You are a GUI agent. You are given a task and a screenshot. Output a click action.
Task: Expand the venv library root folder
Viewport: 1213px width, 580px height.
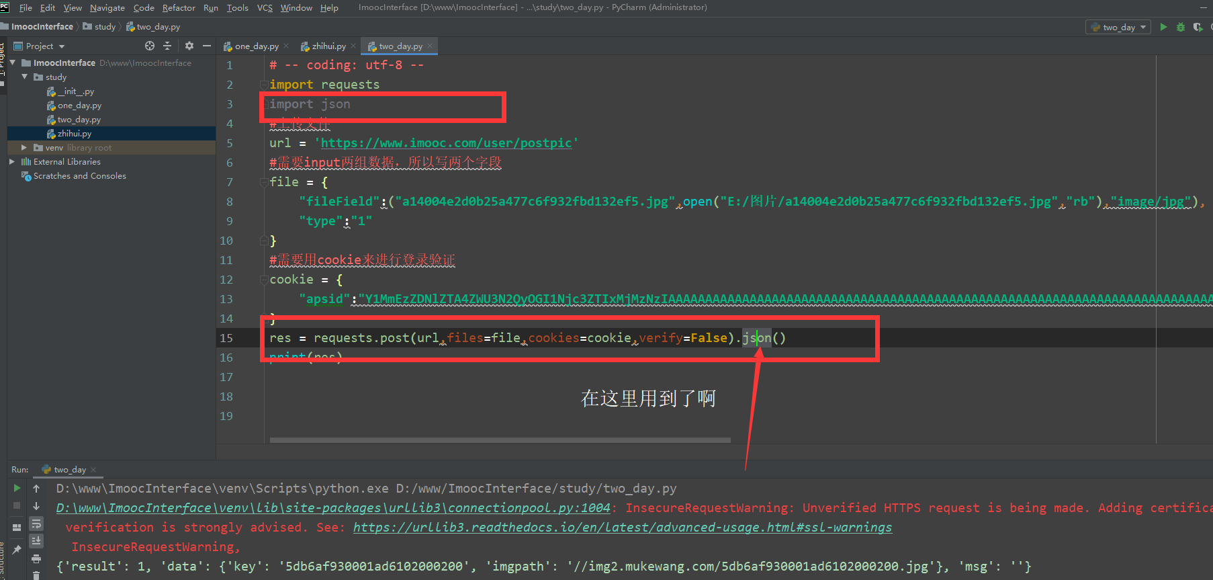coord(24,147)
